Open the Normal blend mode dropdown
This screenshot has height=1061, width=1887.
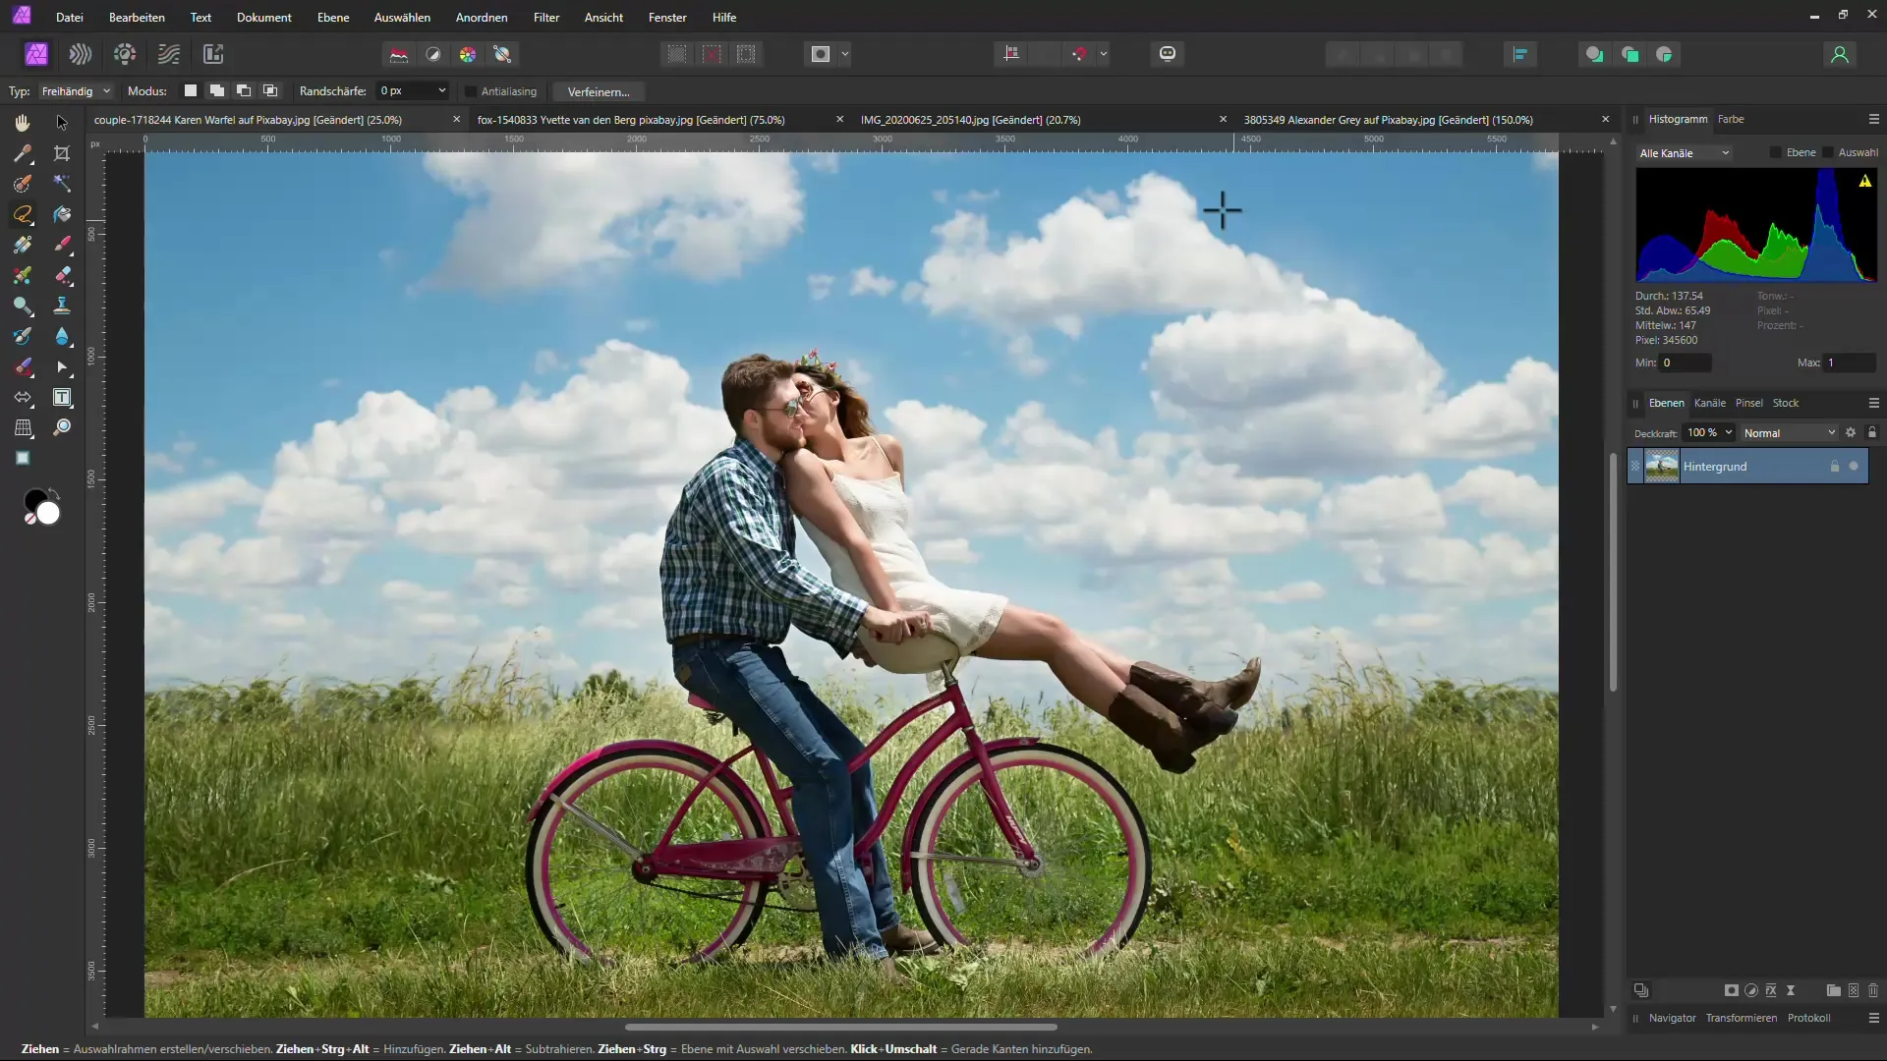pos(1789,433)
